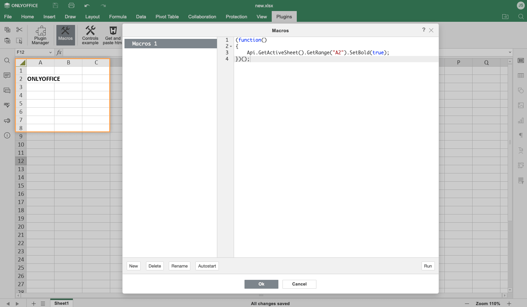Viewport: 527px width, 307px height.
Task: Cancel the Macros dialog
Action: [299, 284]
